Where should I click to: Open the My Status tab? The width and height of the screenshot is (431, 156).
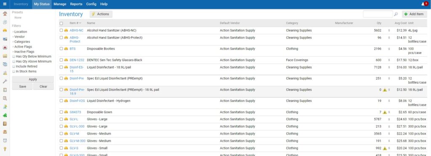[x=42, y=4]
